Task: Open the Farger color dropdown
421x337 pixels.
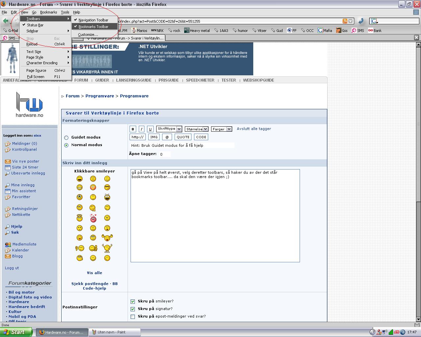Action: point(221,129)
